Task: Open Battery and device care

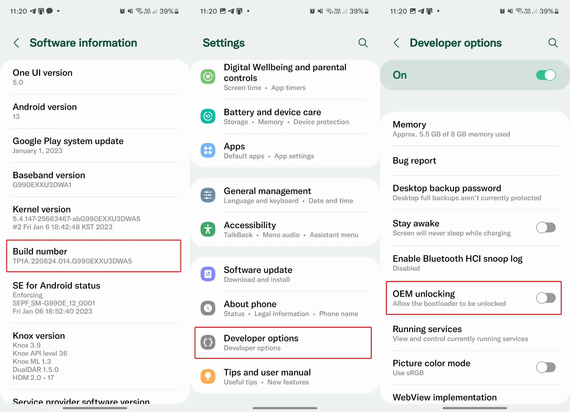Action: tap(284, 116)
